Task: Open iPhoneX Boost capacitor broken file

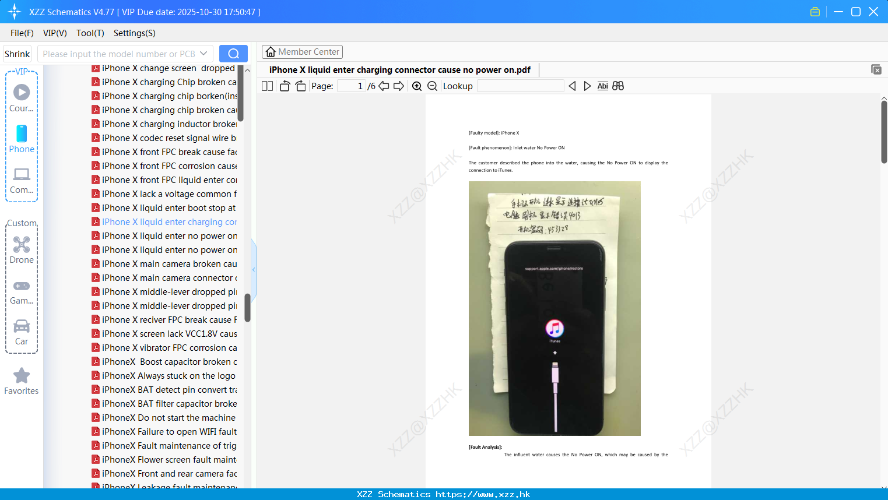Action: (x=164, y=362)
